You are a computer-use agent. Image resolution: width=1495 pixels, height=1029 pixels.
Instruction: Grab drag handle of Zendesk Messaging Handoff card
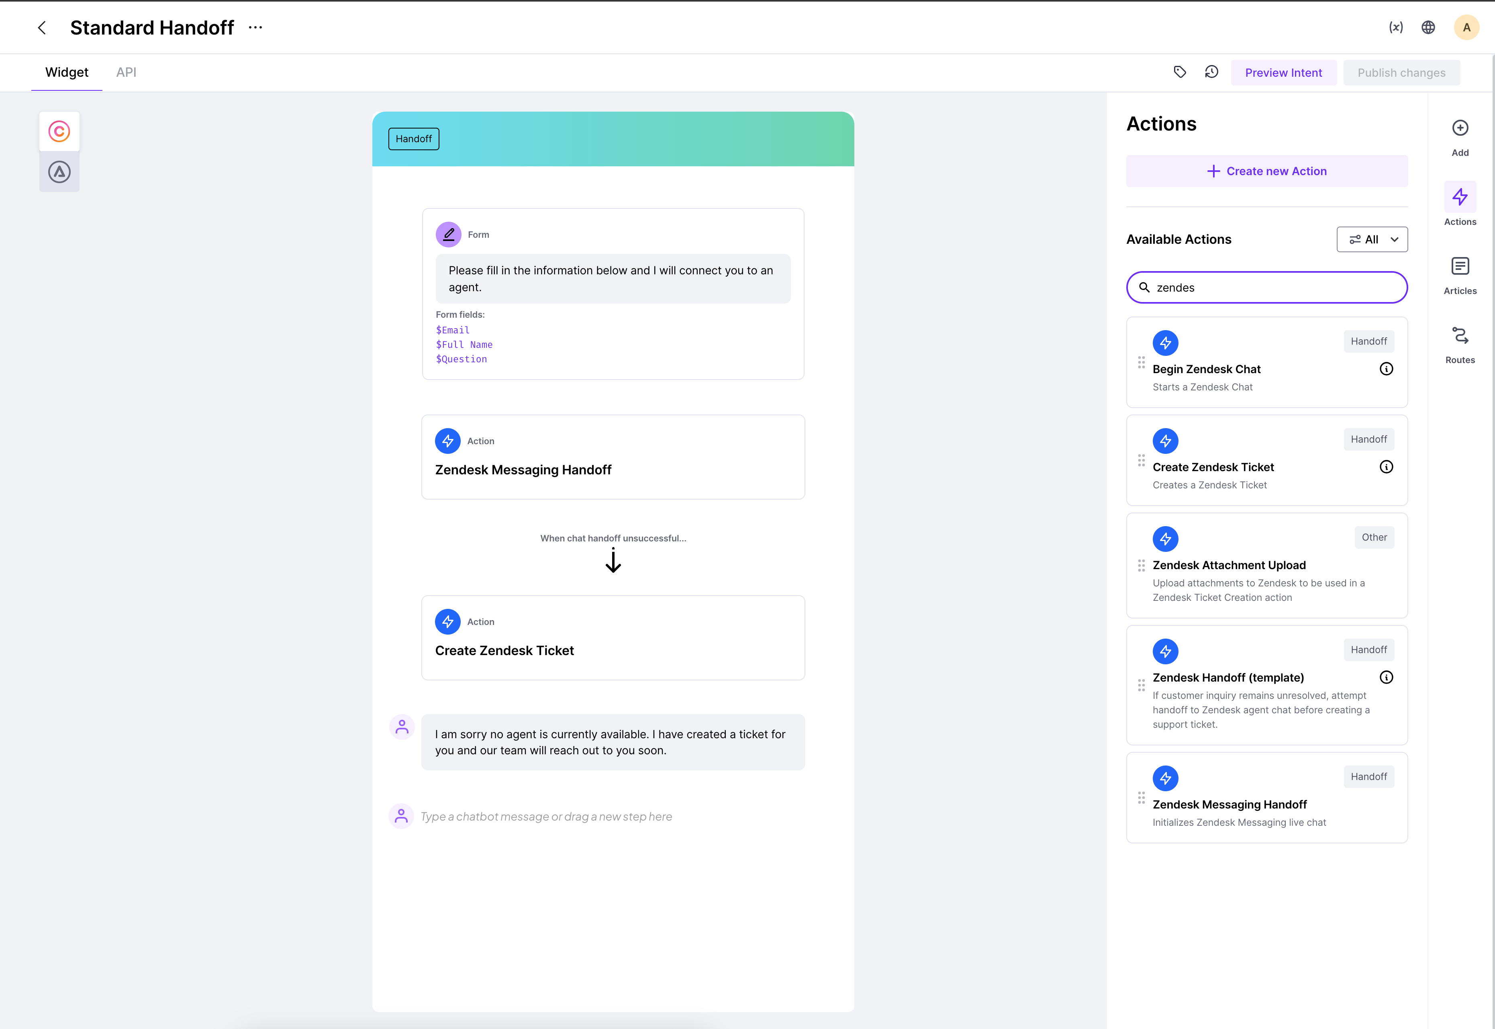click(1141, 798)
